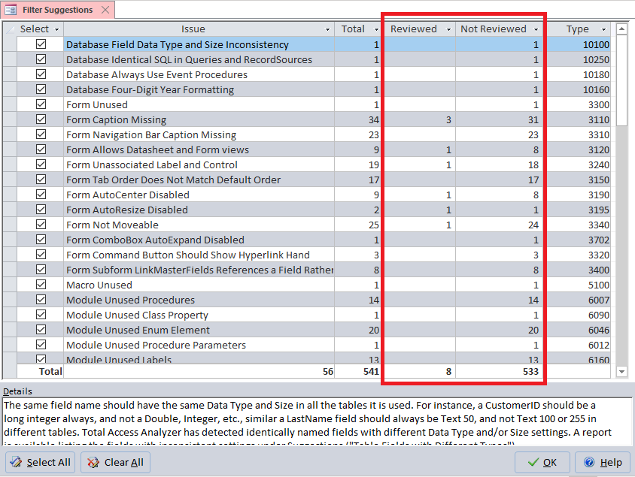Open the Issue column filter dropdown
This screenshot has height=477, width=635.
coord(327,29)
